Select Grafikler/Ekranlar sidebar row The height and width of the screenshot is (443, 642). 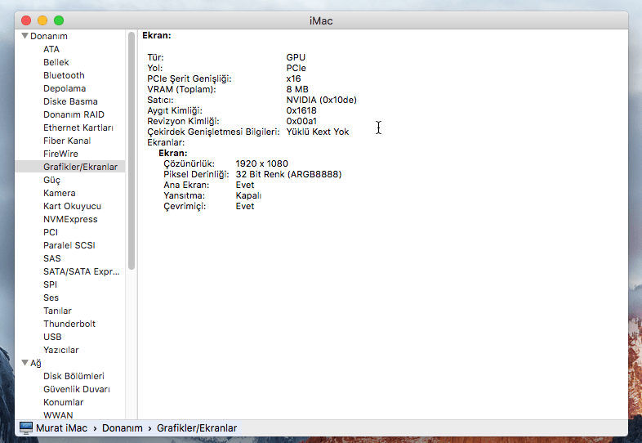70,167
